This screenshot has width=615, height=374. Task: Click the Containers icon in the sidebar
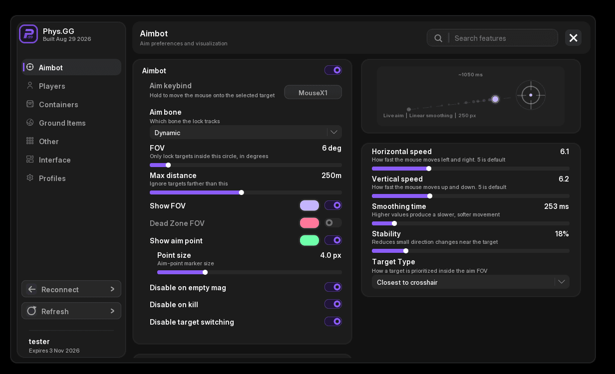tap(30, 104)
